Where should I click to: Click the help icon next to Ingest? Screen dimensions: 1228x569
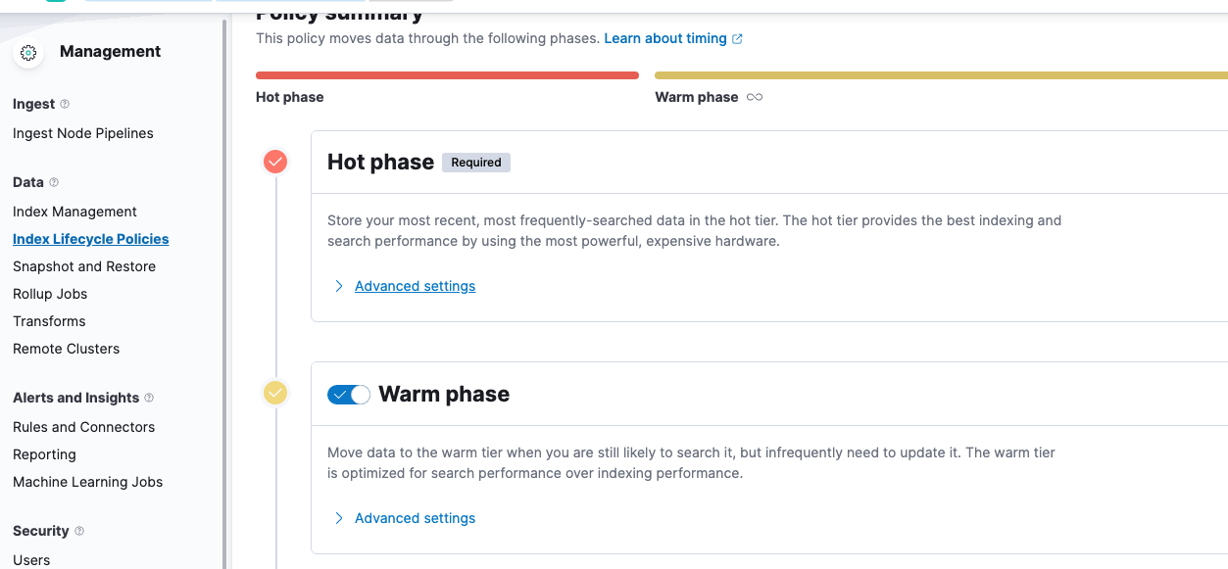[65, 104]
